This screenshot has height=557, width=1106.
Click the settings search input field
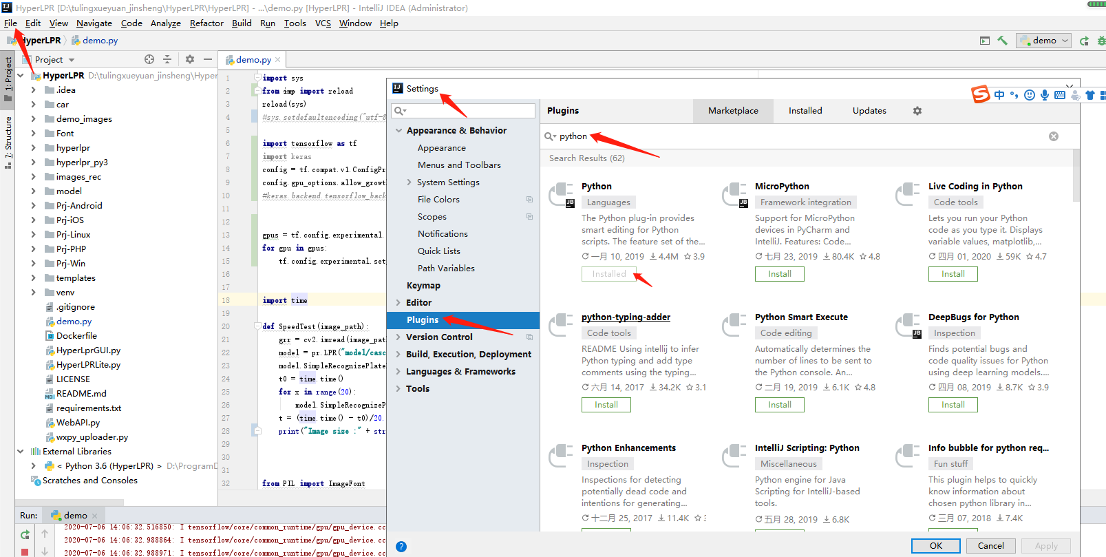click(x=463, y=111)
